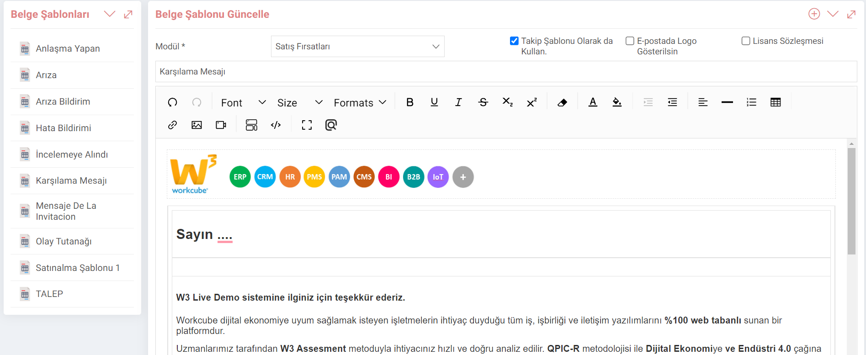Toggle fullscreen editor mode
The width and height of the screenshot is (866, 355).
307,125
